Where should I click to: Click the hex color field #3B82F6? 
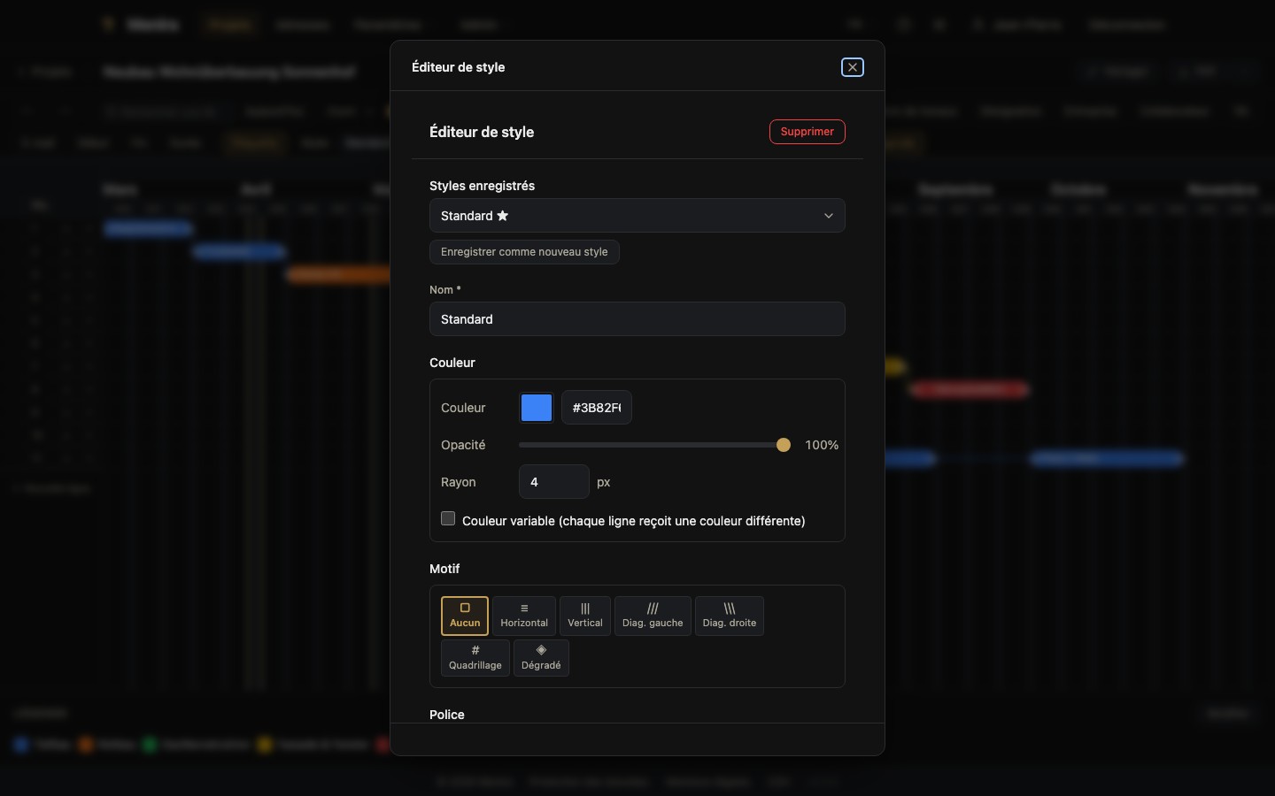click(597, 408)
